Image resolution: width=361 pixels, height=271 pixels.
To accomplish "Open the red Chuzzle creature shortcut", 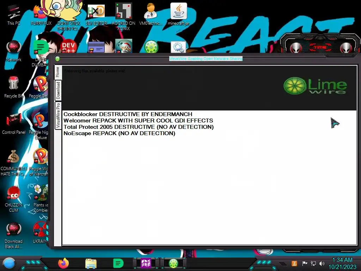I will pyautogui.click(x=14, y=199).
